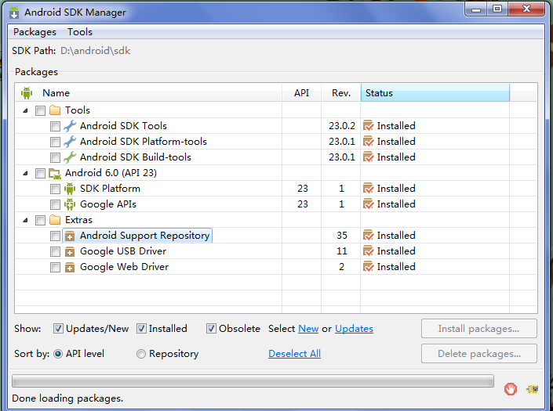This screenshot has width=553, height=411.
Task: Click the Android SDK Tools wrench icon
Action: (70, 126)
